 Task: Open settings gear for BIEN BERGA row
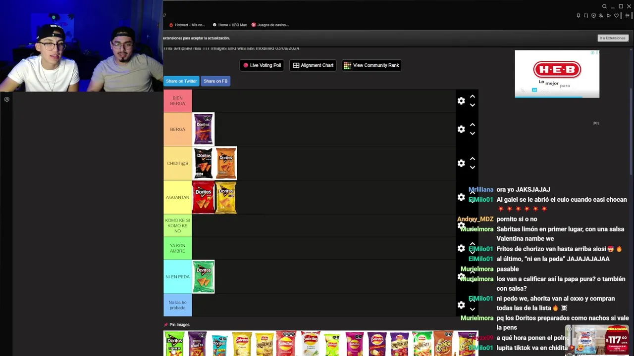tap(461, 101)
